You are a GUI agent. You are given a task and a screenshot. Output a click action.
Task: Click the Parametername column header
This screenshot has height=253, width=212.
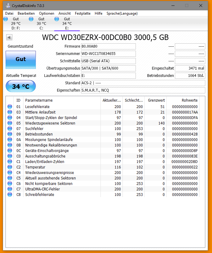click(x=62, y=100)
